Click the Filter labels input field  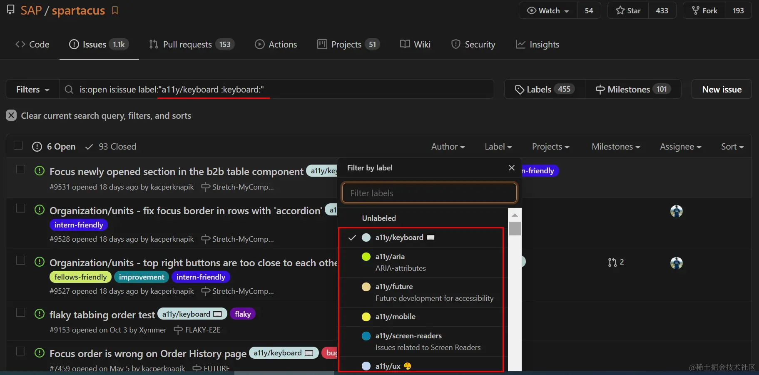click(429, 193)
